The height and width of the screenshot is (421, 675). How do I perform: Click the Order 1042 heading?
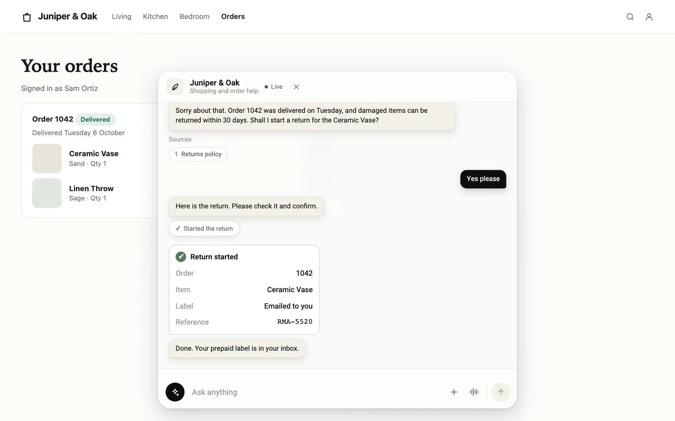[53, 119]
